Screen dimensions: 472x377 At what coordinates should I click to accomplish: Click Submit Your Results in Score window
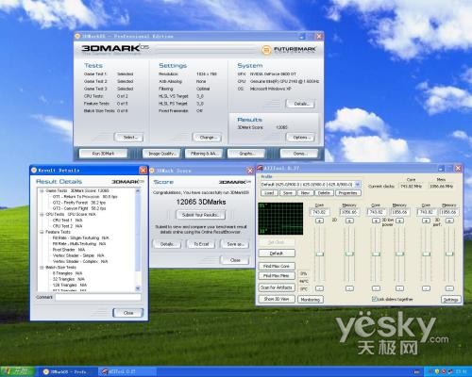[x=200, y=215]
